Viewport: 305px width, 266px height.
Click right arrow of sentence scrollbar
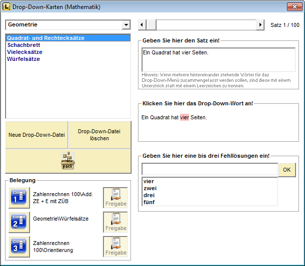[x=260, y=25]
